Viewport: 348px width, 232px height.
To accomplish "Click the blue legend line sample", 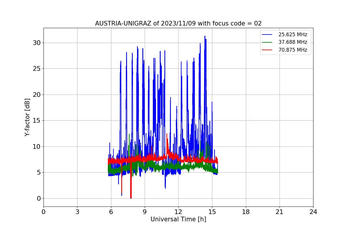I will (267, 35).
